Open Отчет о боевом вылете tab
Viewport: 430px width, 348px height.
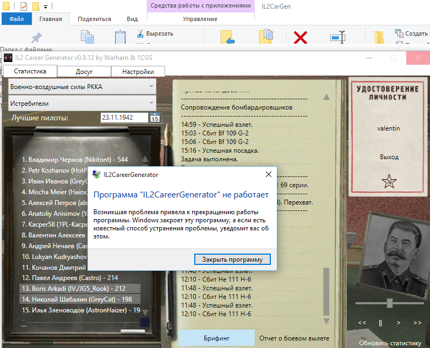coord(294,338)
